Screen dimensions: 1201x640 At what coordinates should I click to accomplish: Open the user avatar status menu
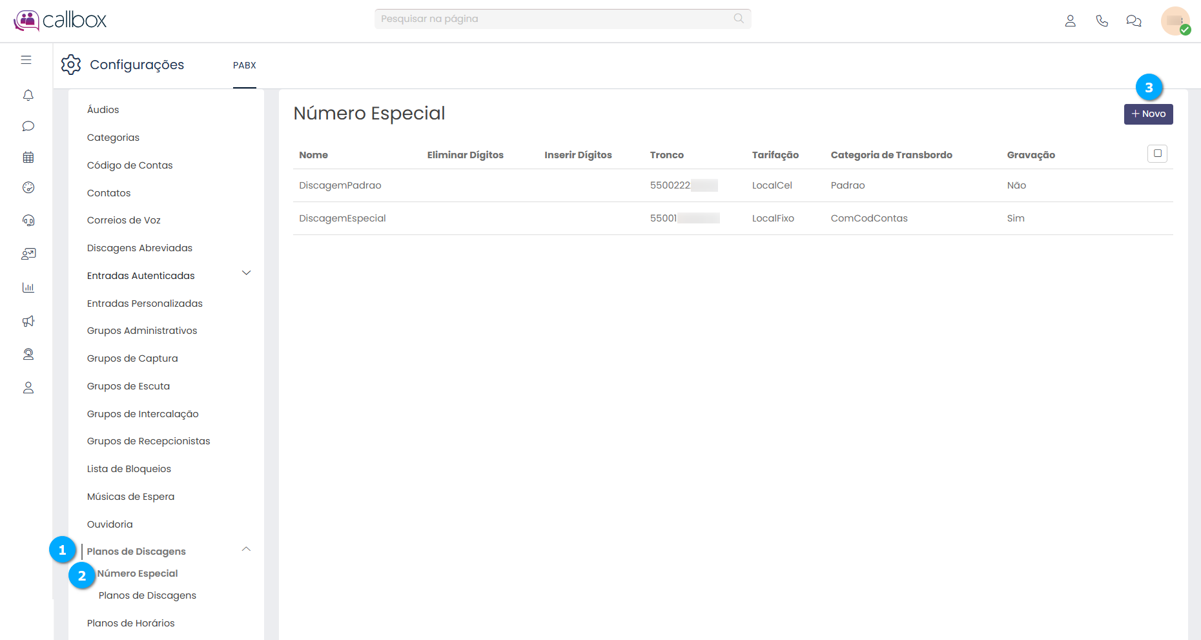pyautogui.click(x=1175, y=21)
